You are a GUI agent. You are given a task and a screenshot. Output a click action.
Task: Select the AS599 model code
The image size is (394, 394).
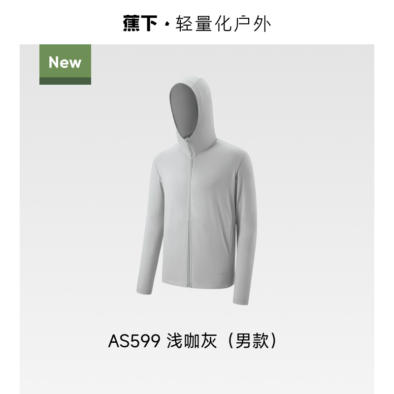pyautogui.click(x=134, y=341)
